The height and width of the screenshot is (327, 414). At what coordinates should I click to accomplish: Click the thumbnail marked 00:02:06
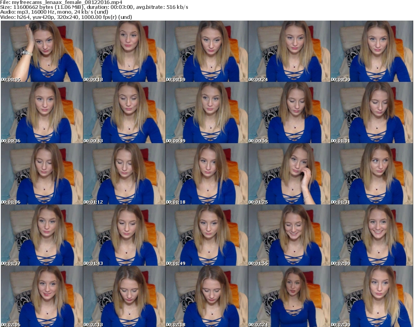coord(42,296)
